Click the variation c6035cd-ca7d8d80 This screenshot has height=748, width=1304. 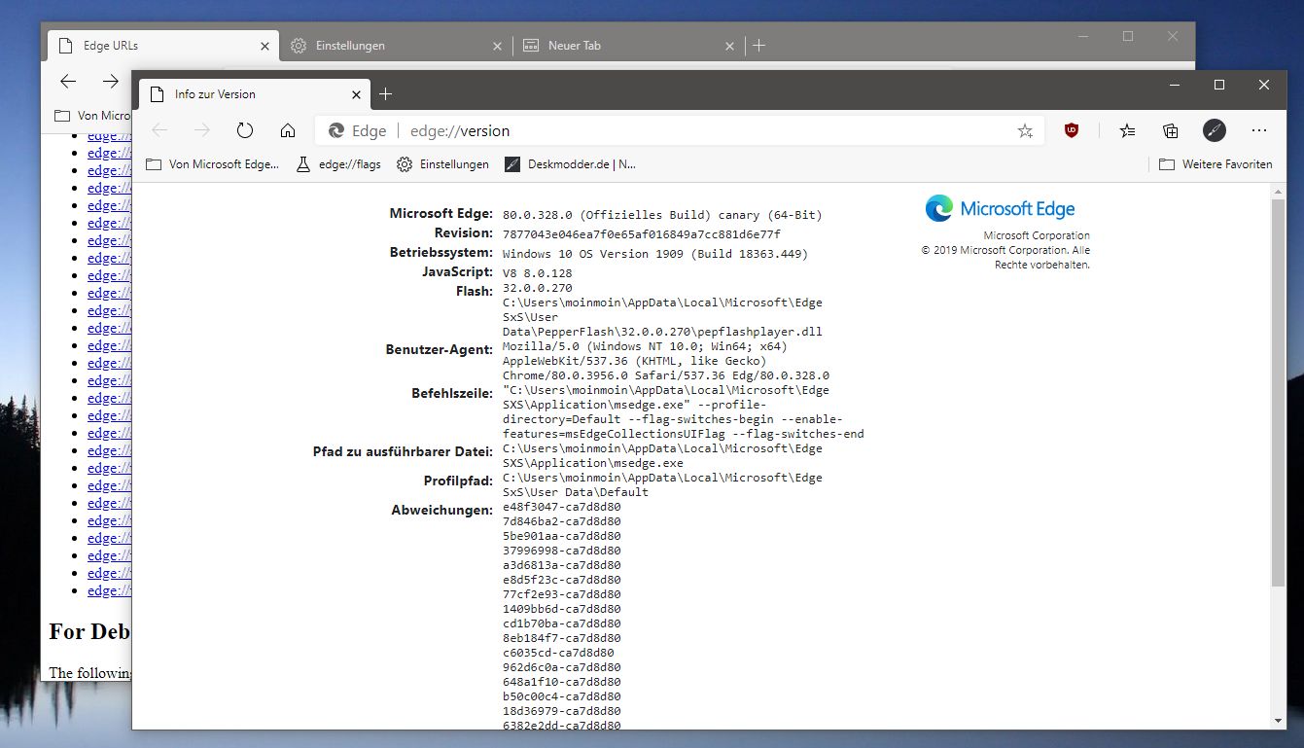558,653
